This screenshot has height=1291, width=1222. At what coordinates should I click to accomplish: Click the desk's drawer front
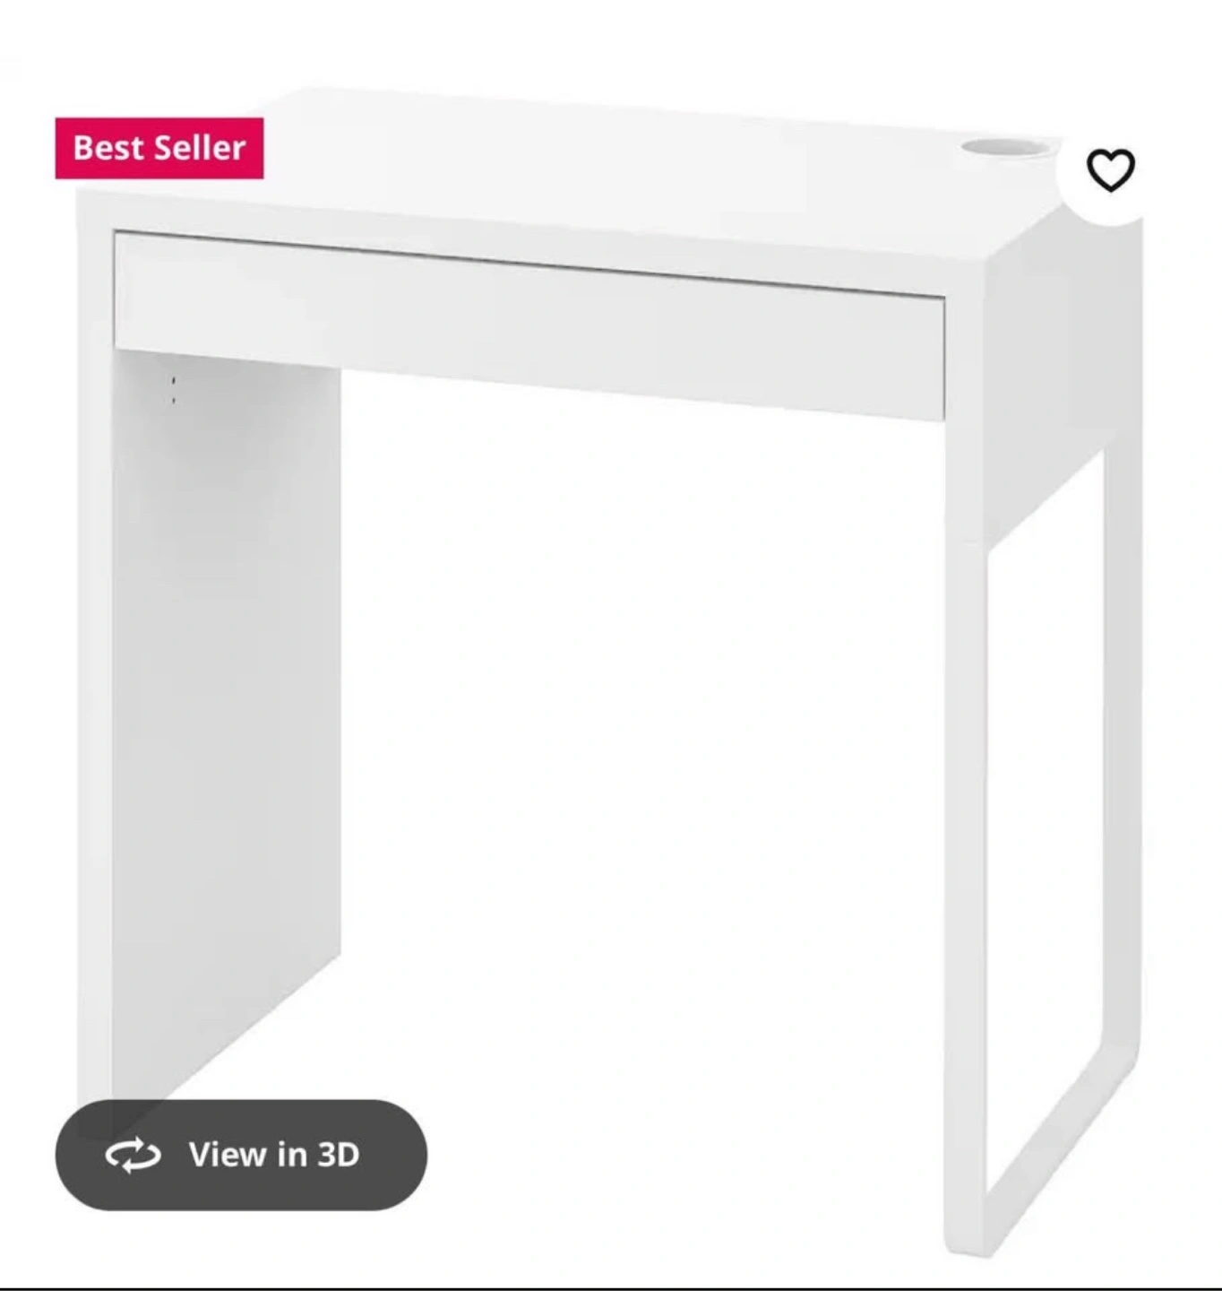click(x=529, y=325)
